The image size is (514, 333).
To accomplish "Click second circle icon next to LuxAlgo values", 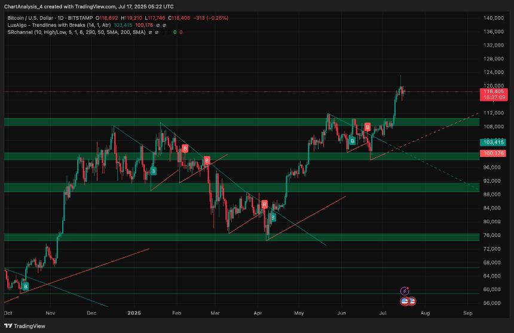I will click(164, 24).
